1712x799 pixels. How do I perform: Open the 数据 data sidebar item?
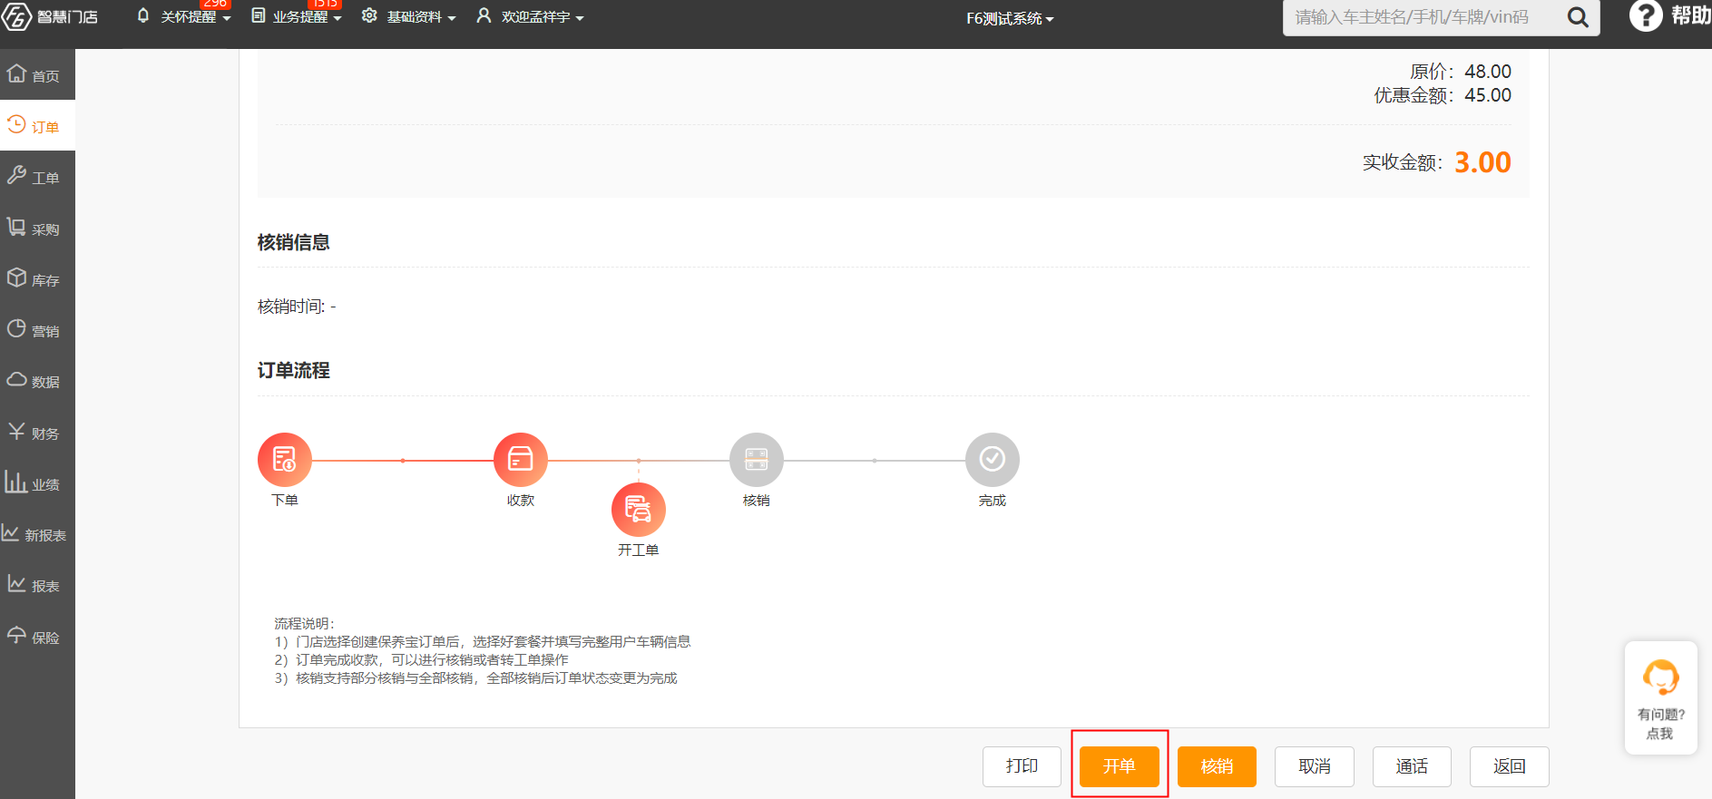(x=37, y=381)
